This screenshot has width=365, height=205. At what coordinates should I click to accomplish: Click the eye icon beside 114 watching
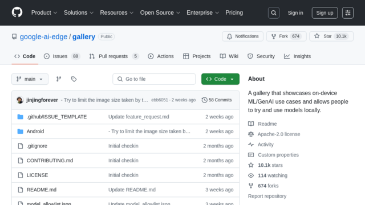[x=251, y=175]
